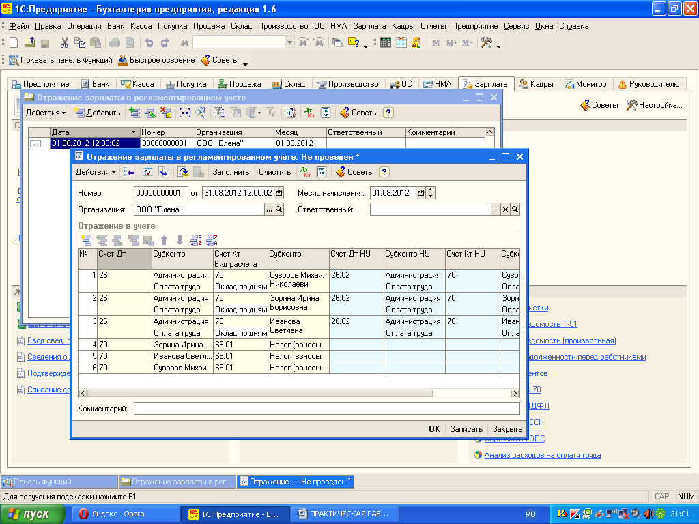699x524 pixels.
Task: Open the Calculator icon in main toolbar
Action: click(x=386, y=43)
